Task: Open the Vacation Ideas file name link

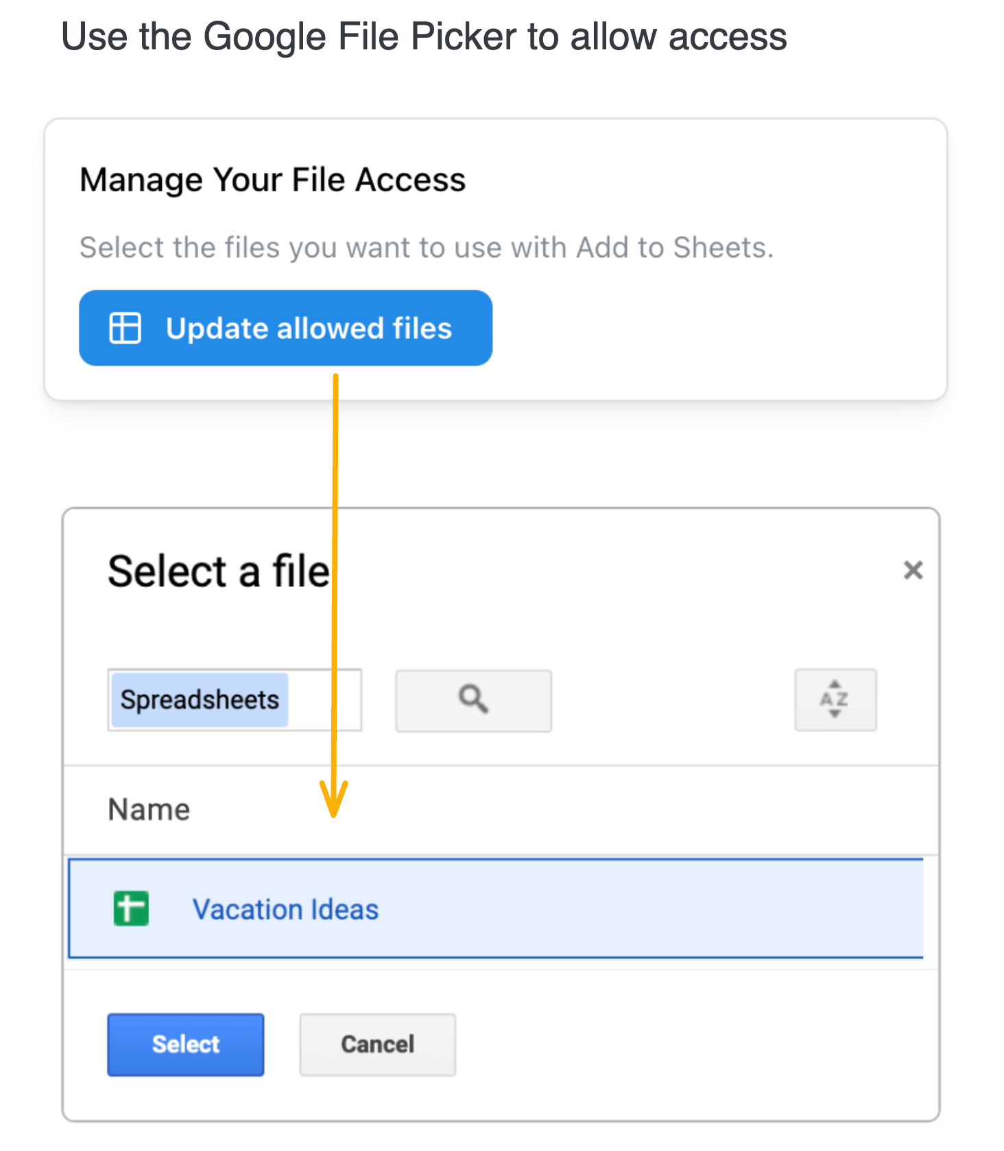Action: point(285,910)
